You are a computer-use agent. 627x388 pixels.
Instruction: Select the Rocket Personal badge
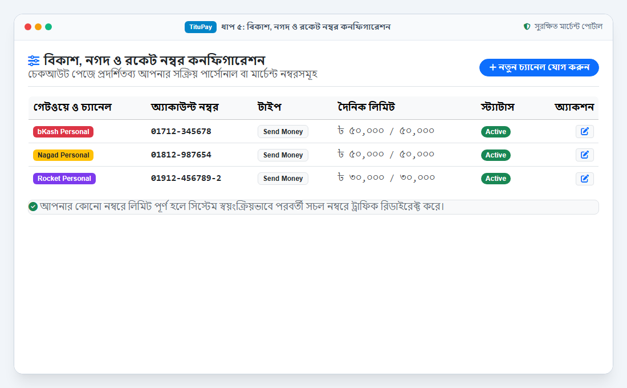[x=64, y=179]
